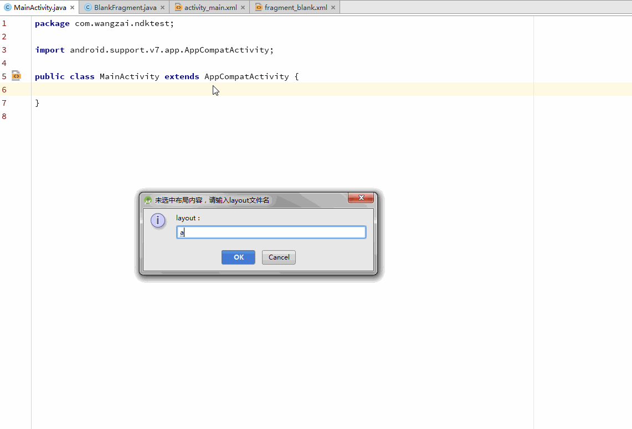Open the BlankFragment.java tab
Image resolution: width=632 pixels, height=429 pixels.
point(125,7)
